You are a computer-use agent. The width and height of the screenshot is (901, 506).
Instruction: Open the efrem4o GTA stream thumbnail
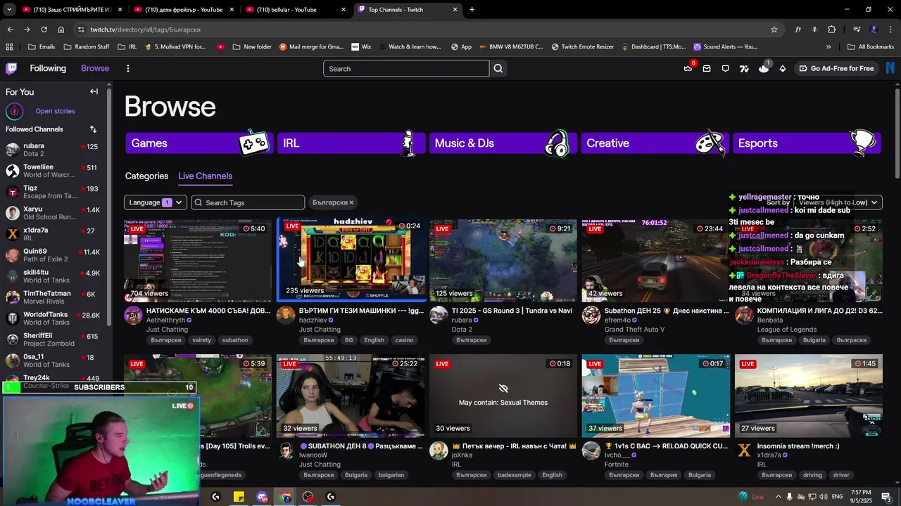[655, 261]
